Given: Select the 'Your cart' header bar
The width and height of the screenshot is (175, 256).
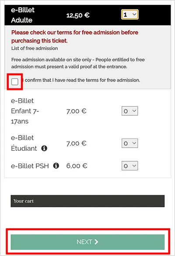Looking at the screenshot, I should pyautogui.click(x=87, y=201).
